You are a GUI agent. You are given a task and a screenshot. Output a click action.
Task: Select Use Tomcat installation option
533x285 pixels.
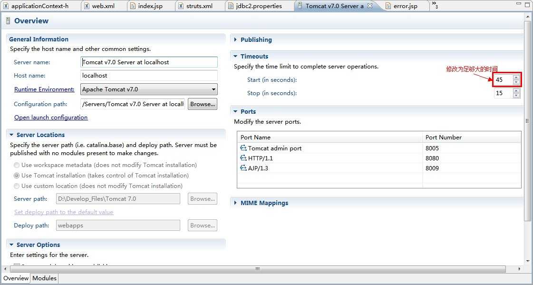(x=17, y=176)
